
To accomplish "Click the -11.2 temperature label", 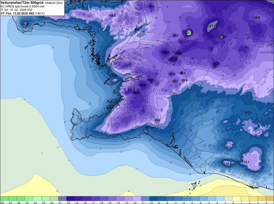I will [x=248, y=113].
